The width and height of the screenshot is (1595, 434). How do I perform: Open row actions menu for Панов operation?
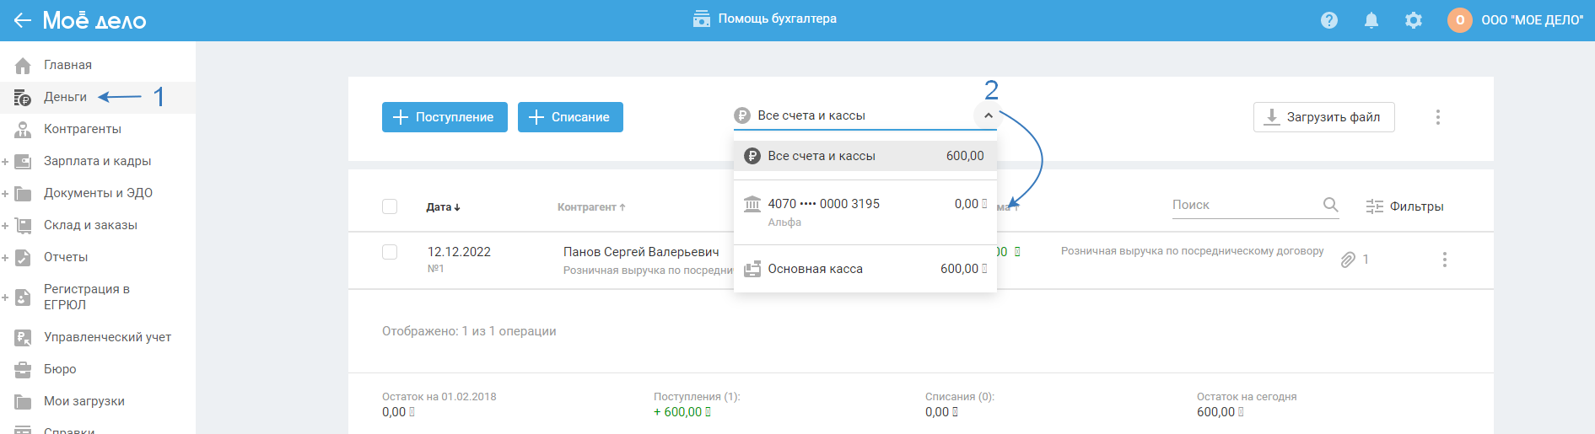[x=1445, y=260]
